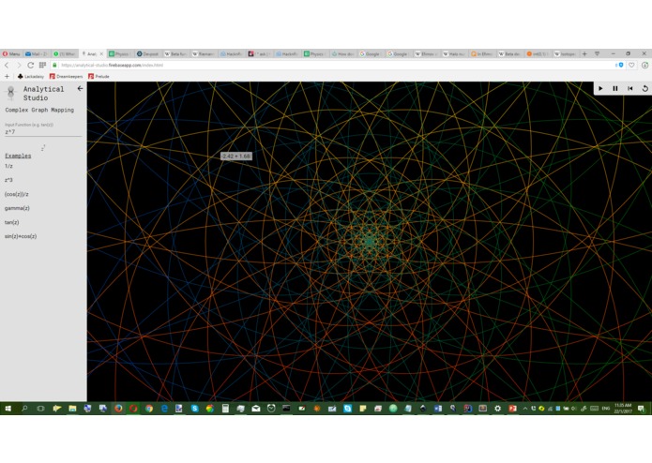Click the replay circular arrow icon
This screenshot has height=463, width=652.
[x=644, y=88]
